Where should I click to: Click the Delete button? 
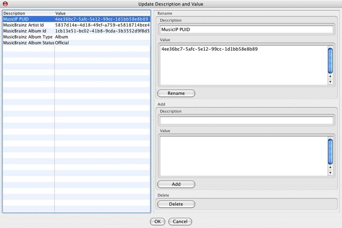click(x=176, y=204)
